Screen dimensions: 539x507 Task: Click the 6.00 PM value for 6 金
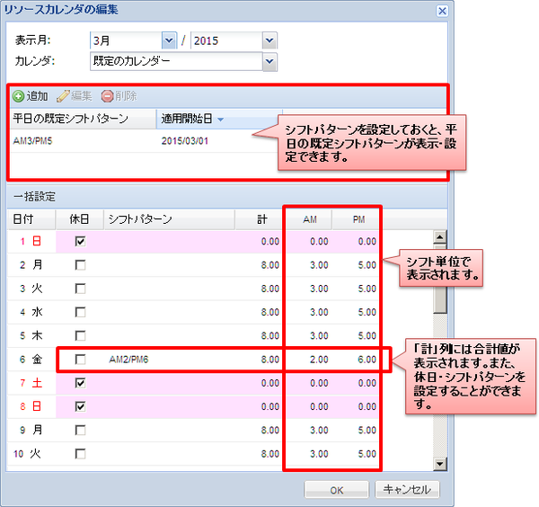click(367, 360)
